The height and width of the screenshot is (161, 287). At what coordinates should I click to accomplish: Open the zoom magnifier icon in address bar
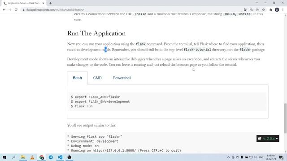(x=251, y=10)
